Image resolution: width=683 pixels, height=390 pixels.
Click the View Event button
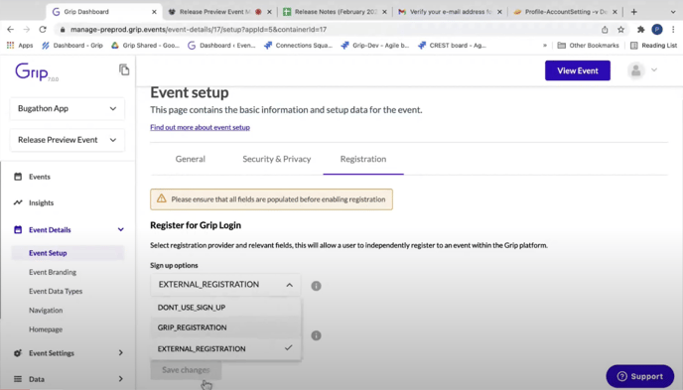click(x=577, y=70)
